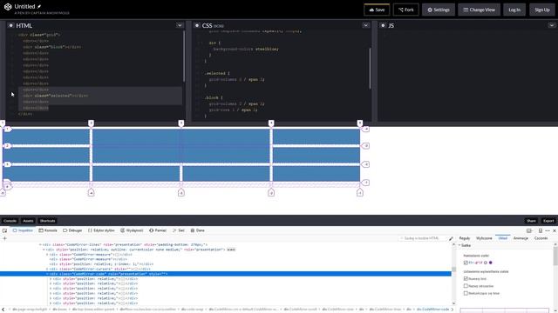Viewport: 558px width, 313px height.
Task: Click the plus icon to add node
Action: click(x=4, y=238)
